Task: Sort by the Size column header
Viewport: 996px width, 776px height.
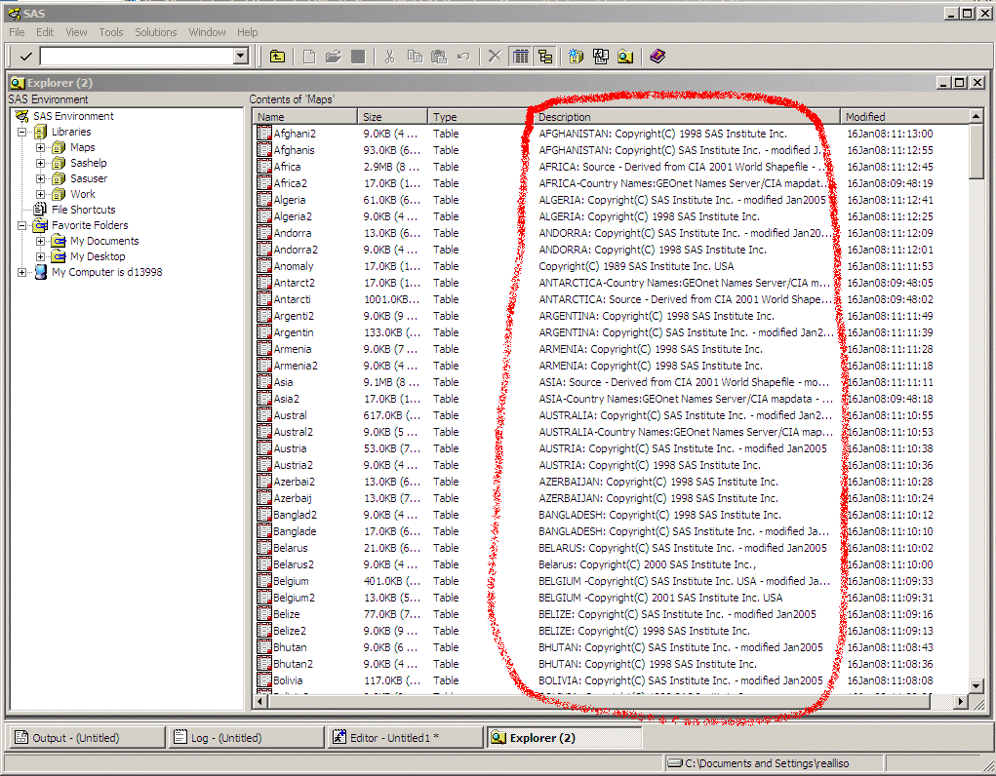Action: point(392,117)
